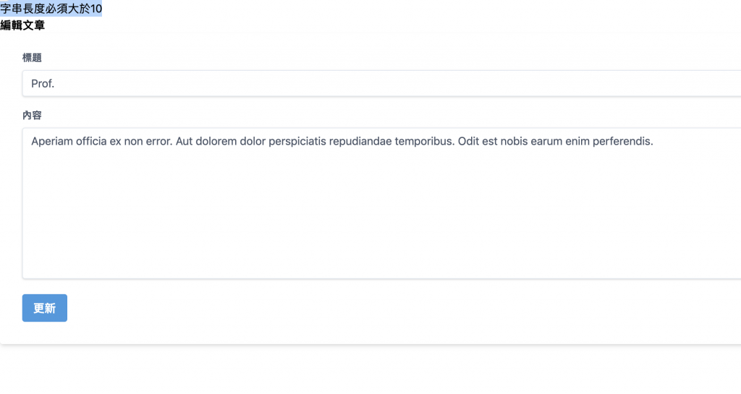Click the 更新 submit button
The width and height of the screenshot is (741, 394).
[44, 308]
